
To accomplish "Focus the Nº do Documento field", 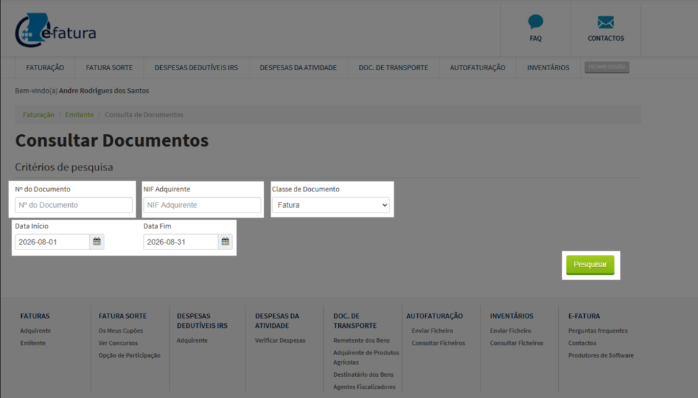I will point(74,204).
